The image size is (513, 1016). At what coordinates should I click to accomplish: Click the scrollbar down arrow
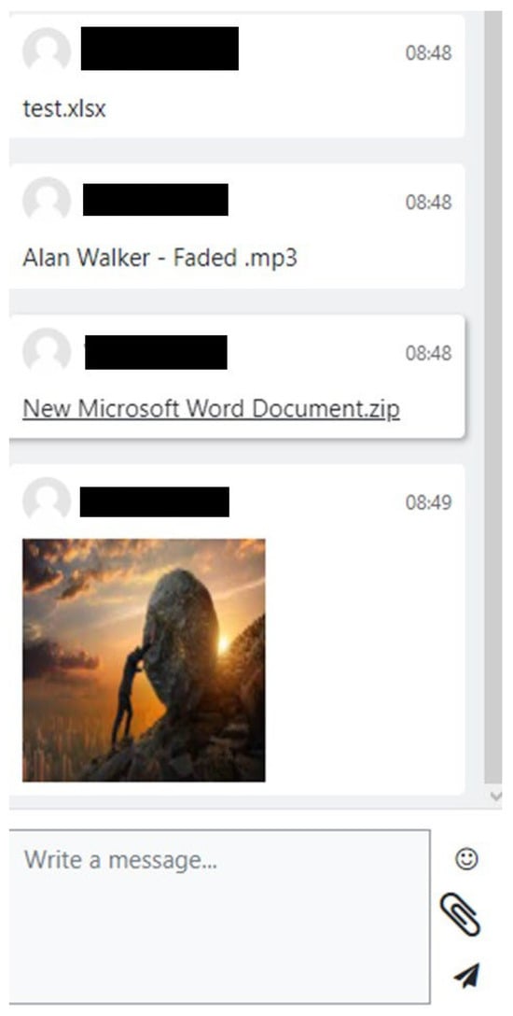click(x=495, y=796)
